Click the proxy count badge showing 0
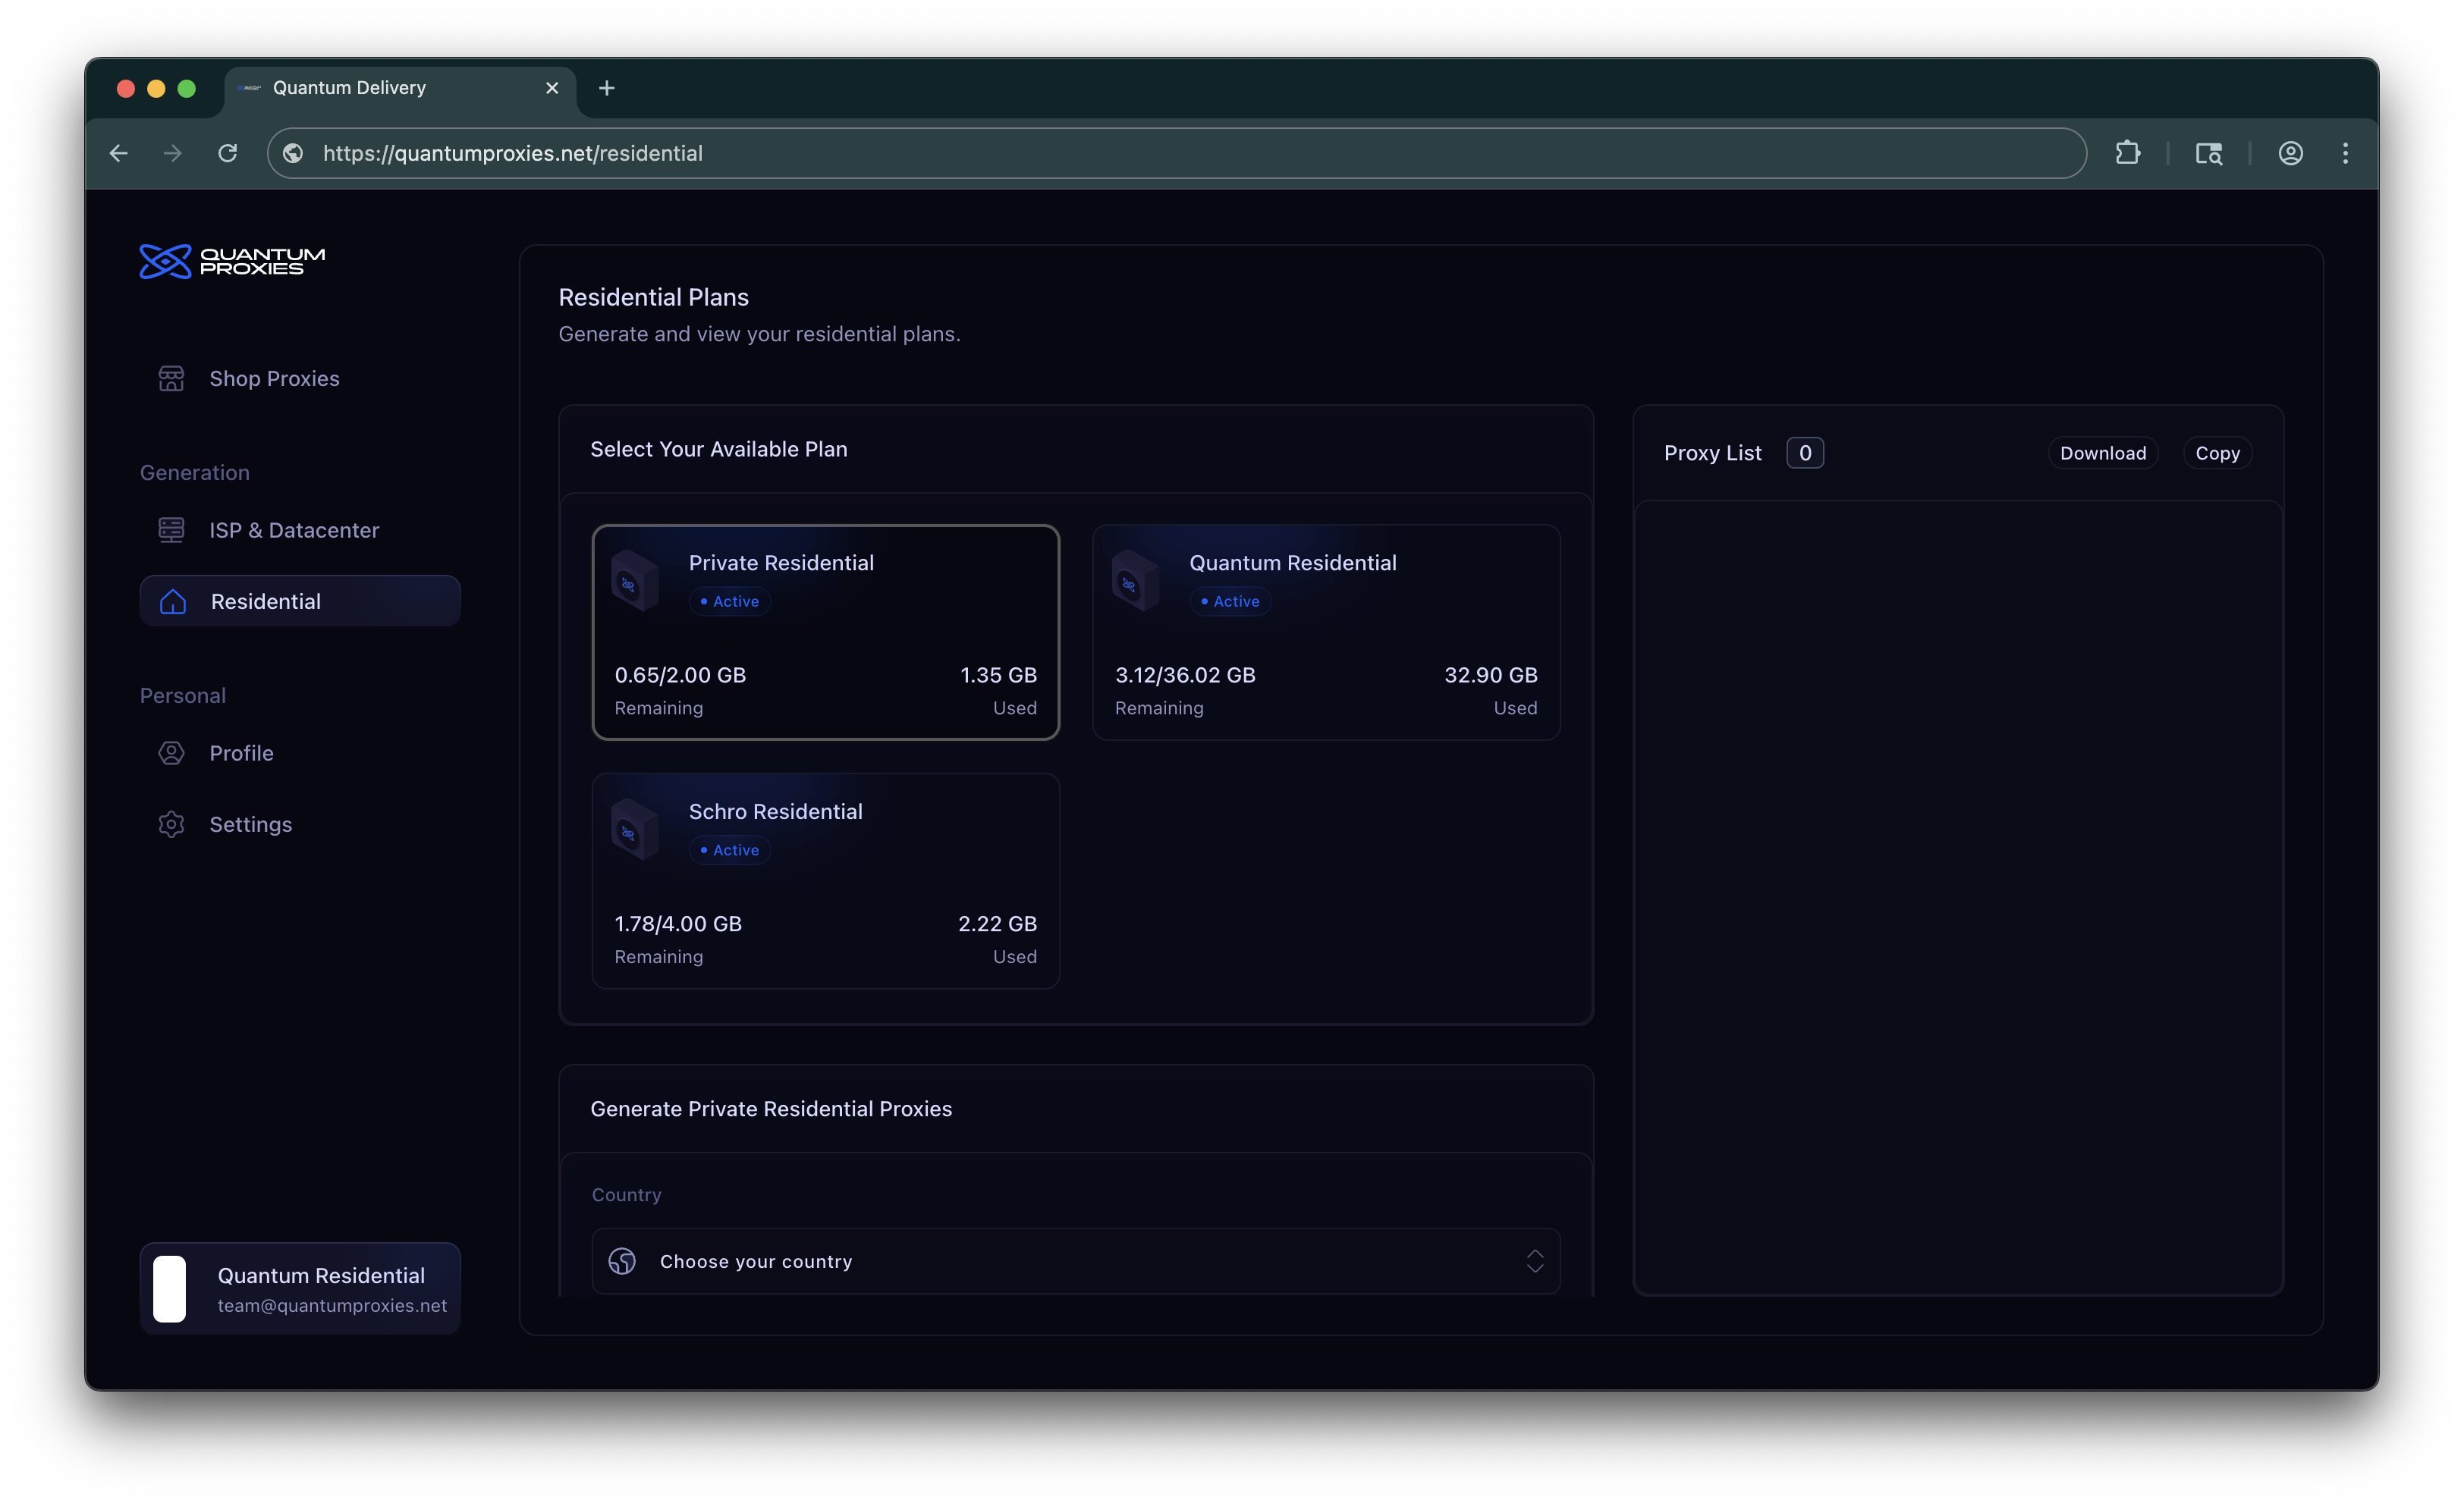The image size is (2464, 1503). click(x=1804, y=452)
